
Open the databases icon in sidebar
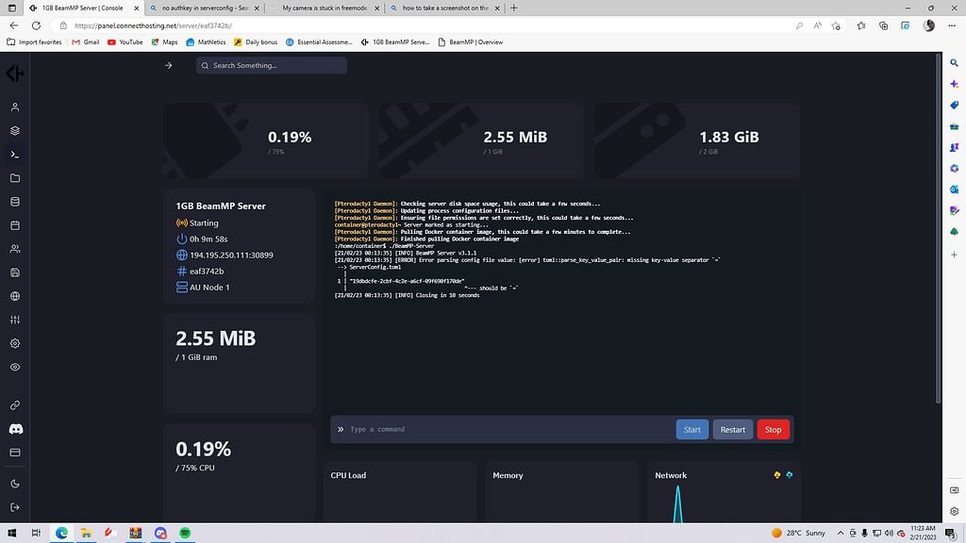[15, 202]
